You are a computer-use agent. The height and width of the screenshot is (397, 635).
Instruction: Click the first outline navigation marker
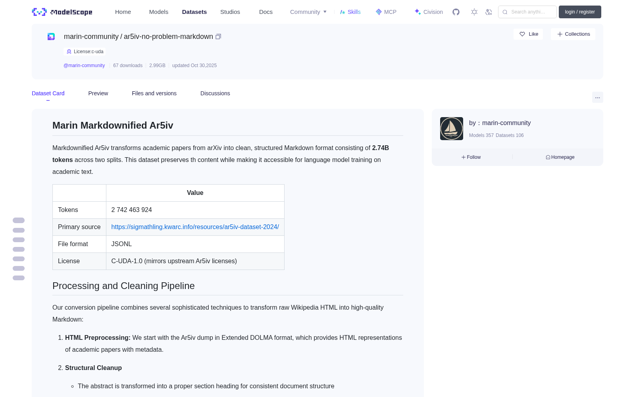(19, 220)
